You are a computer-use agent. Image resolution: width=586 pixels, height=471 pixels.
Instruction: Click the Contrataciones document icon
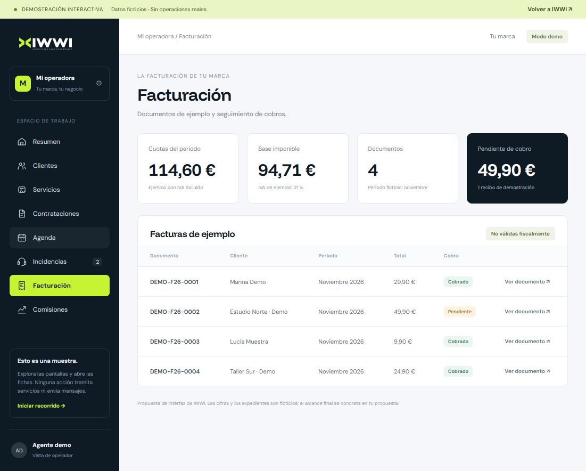pyautogui.click(x=22, y=214)
